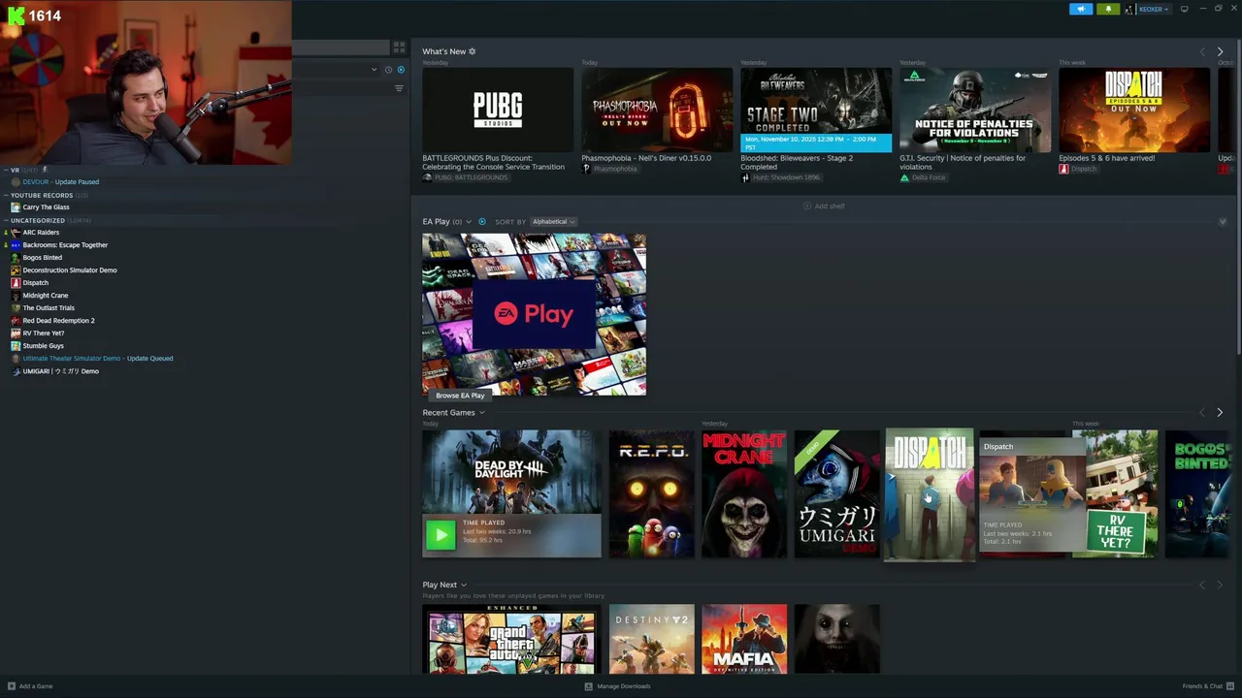Show next What's New items arrow
1242x698 pixels.
(x=1220, y=51)
